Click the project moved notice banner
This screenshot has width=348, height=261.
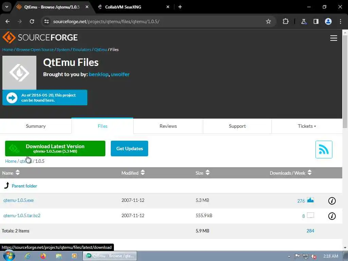pos(45,98)
